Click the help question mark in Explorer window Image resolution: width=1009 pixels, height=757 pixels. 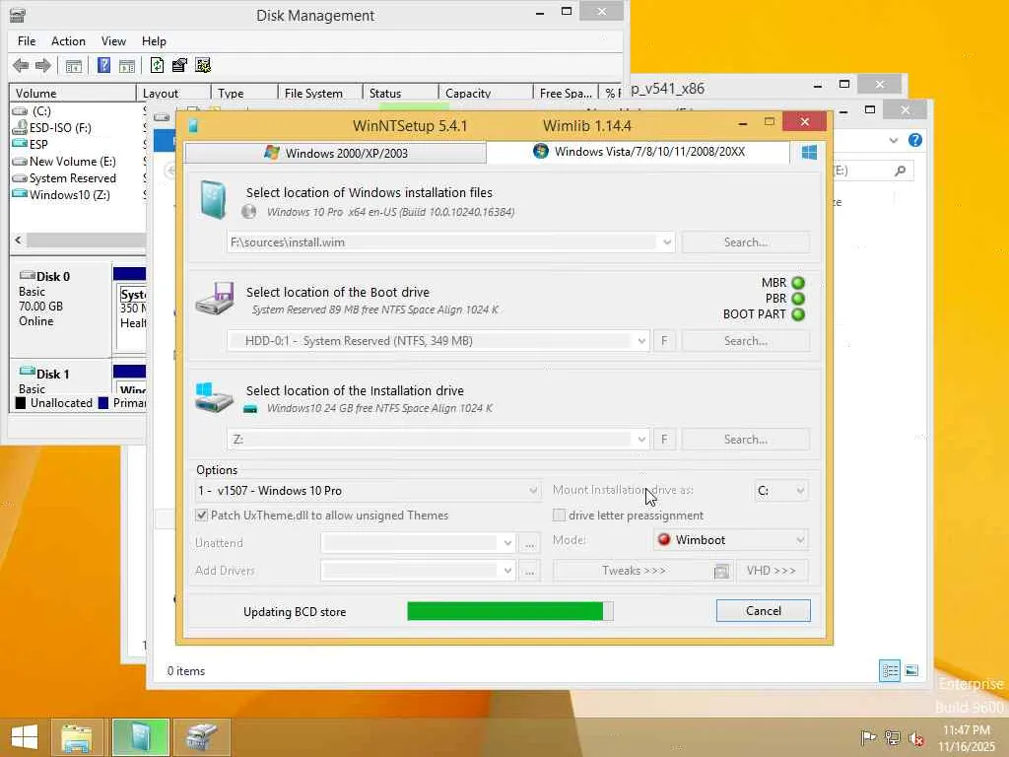click(915, 140)
